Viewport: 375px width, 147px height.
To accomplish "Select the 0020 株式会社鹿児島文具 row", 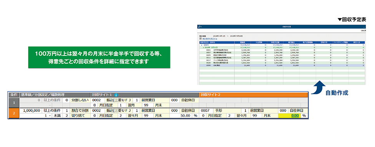I will pyautogui.click(x=282, y=63).
